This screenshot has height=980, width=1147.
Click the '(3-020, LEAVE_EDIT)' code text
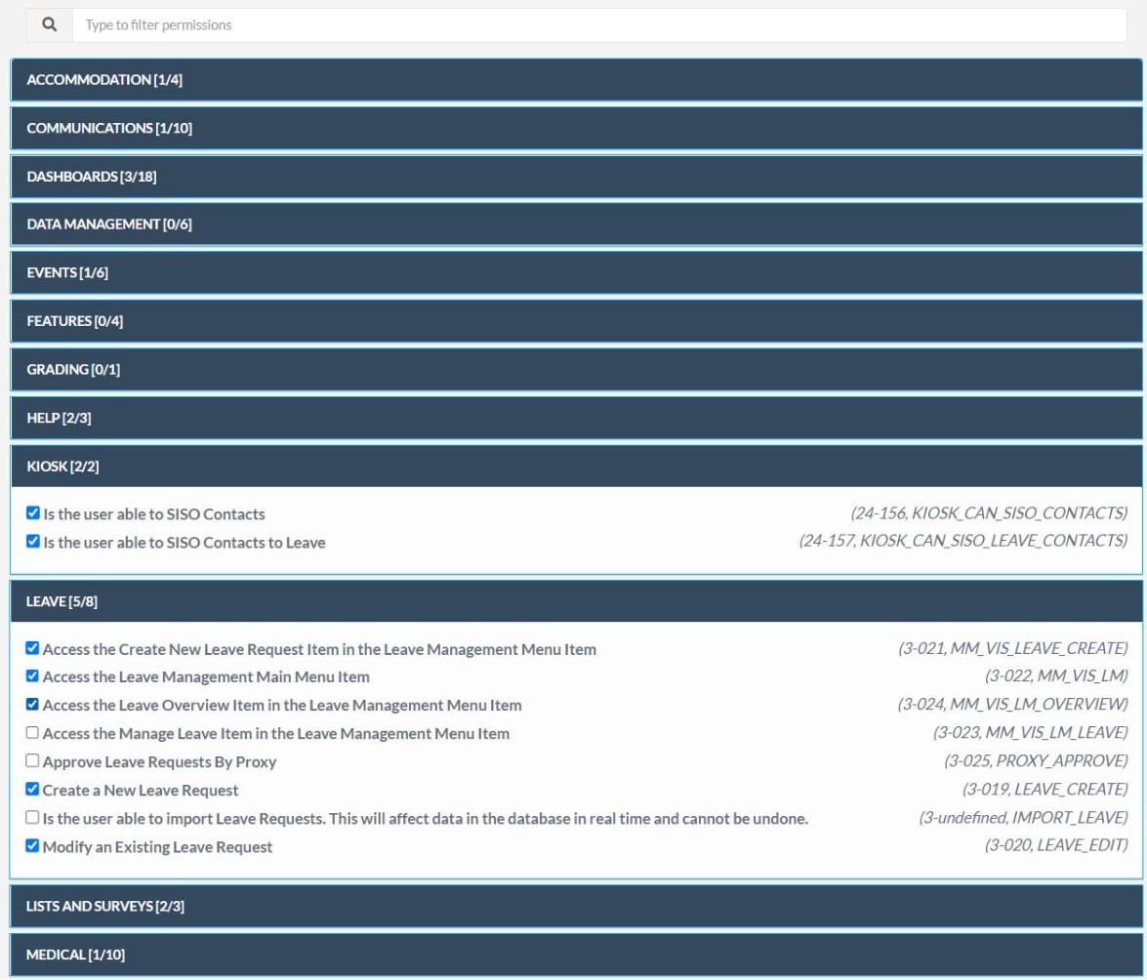tap(1056, 846)
